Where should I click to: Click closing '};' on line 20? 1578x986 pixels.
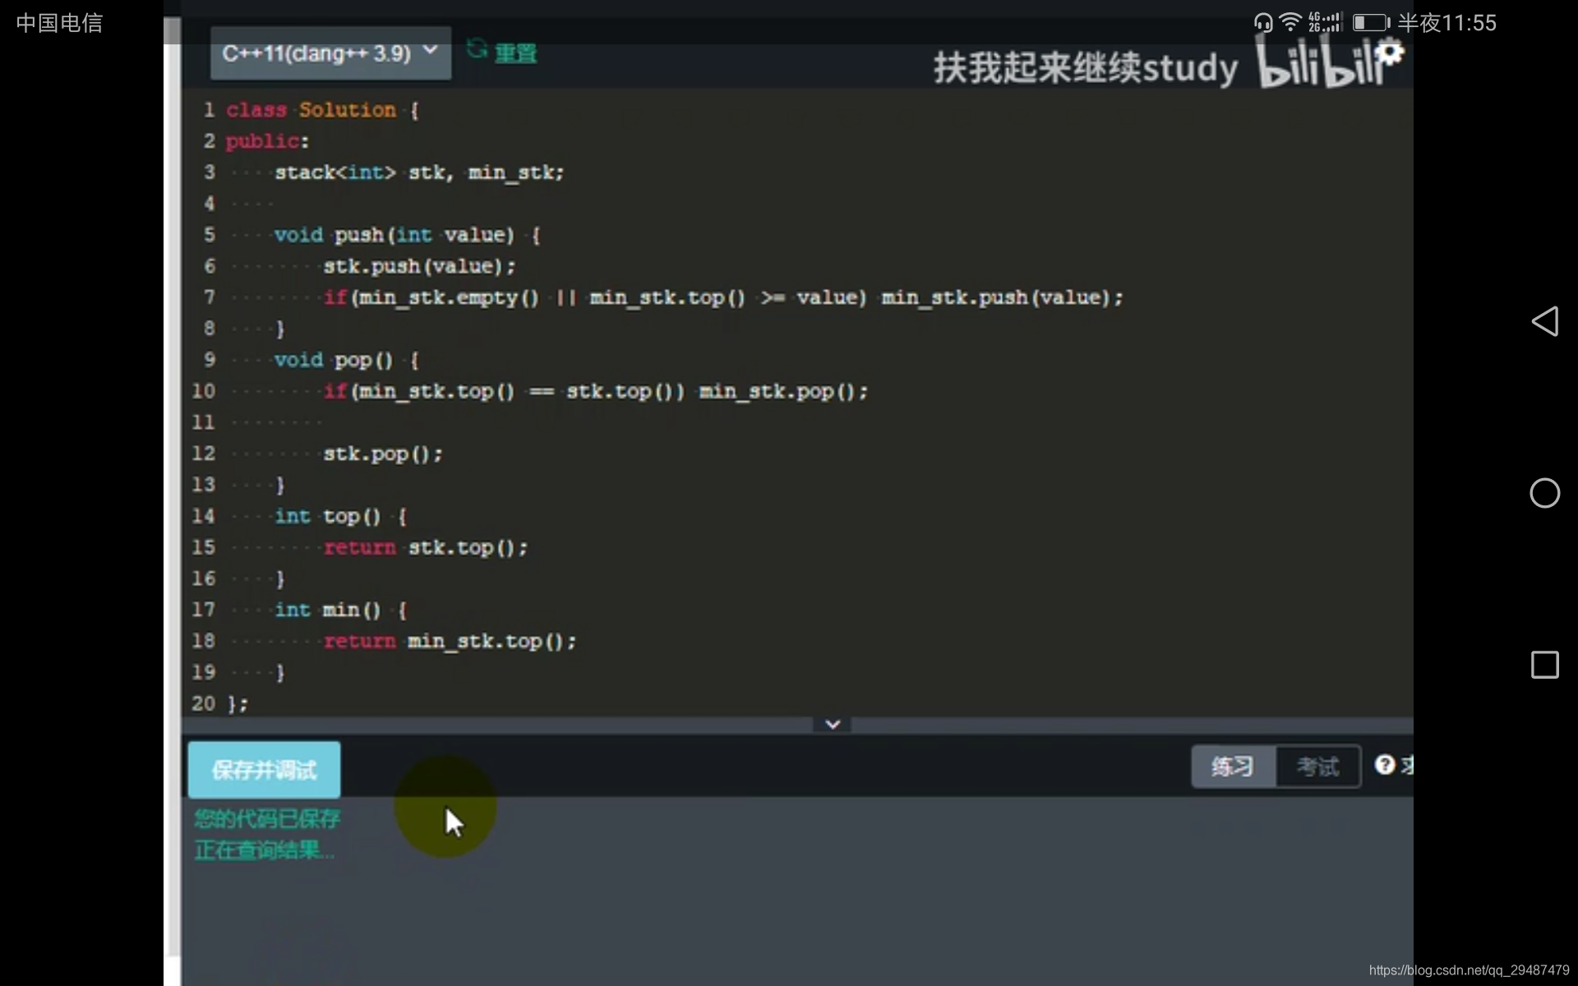tap(238, 703)
